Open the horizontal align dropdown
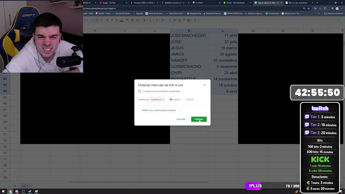345x194 pixels. coord(145,20)
